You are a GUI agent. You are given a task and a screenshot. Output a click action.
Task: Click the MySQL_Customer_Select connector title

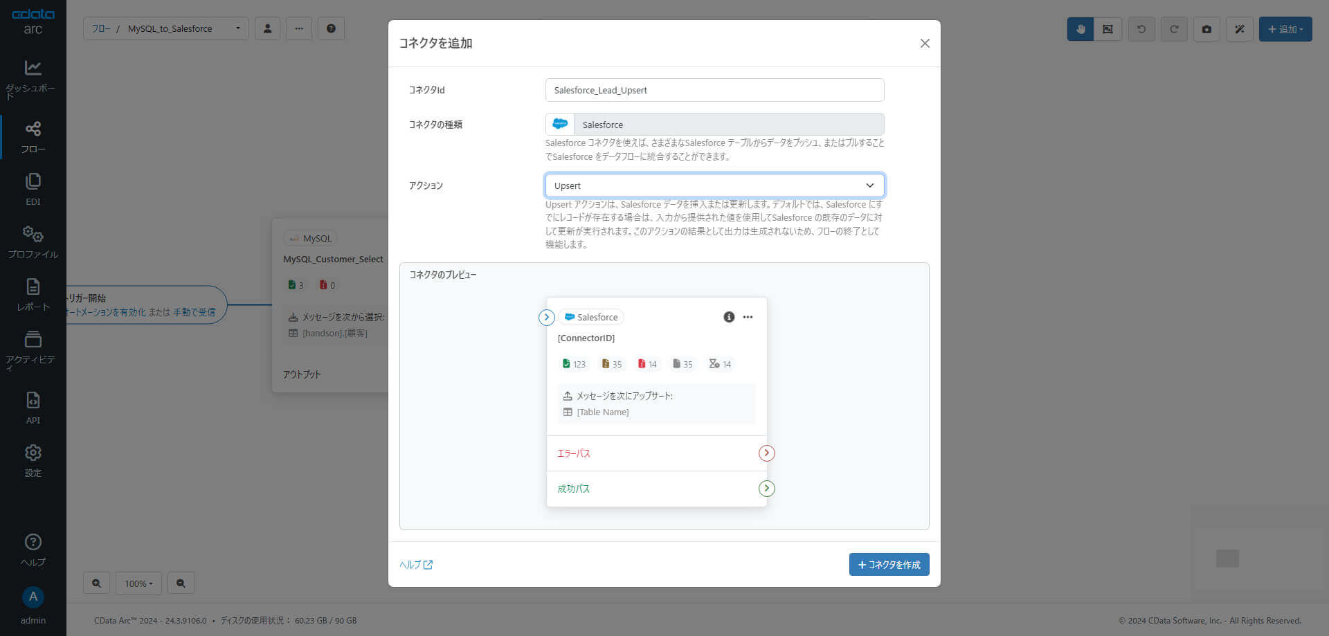[x=333, y=259]
